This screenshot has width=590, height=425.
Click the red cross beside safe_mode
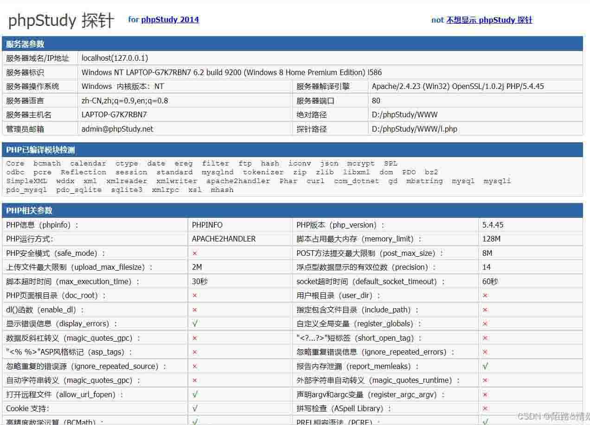tap(195, 253)
